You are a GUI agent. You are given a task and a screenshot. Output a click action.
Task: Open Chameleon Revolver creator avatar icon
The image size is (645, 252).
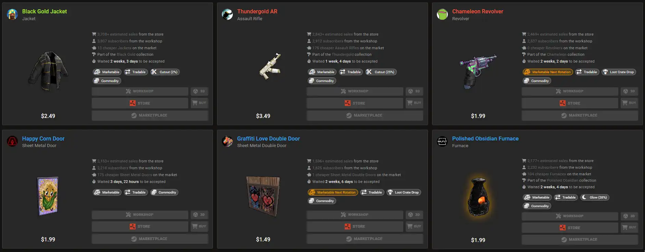[442, 14]
